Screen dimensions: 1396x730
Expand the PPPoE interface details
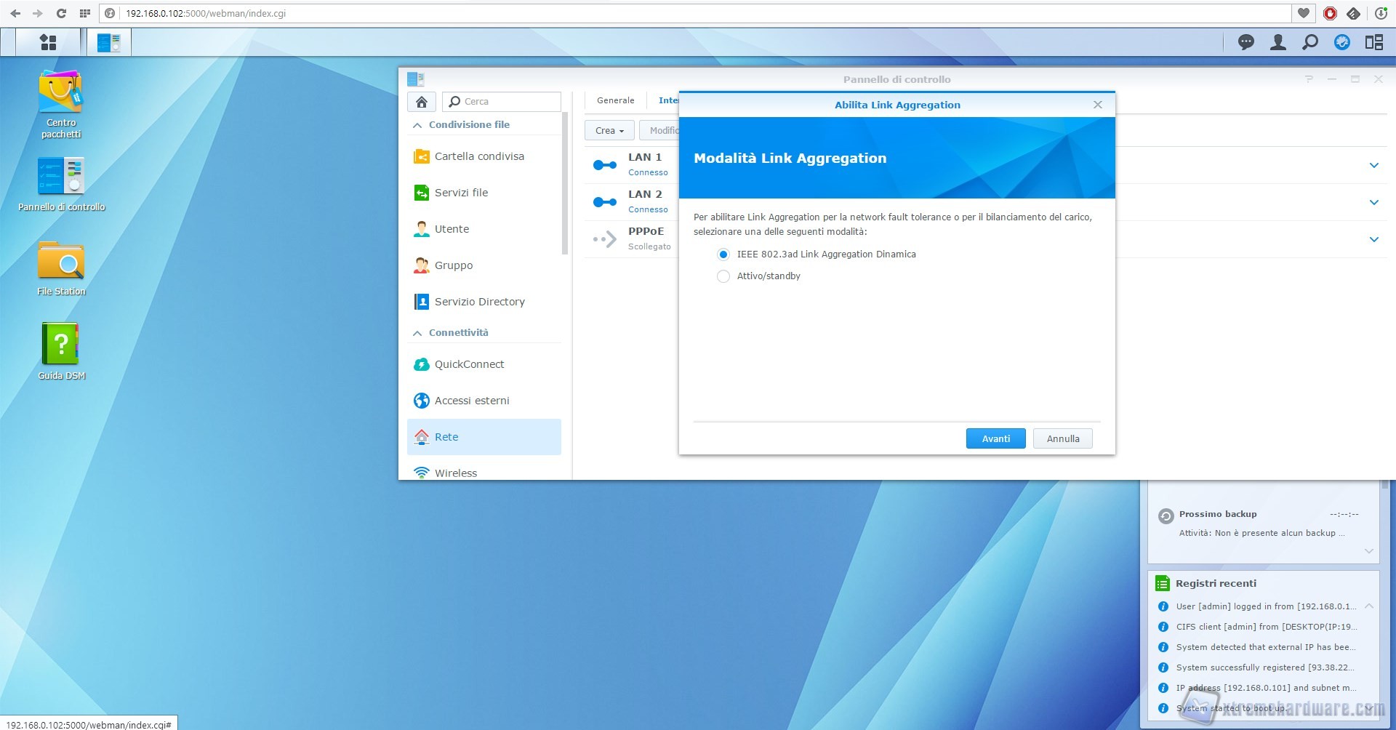[1373, 239]
